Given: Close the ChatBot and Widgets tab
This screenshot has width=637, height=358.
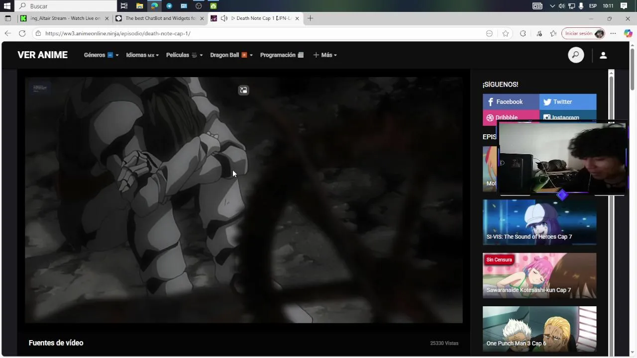Looking at the screenshot, I should click(202, 18).
